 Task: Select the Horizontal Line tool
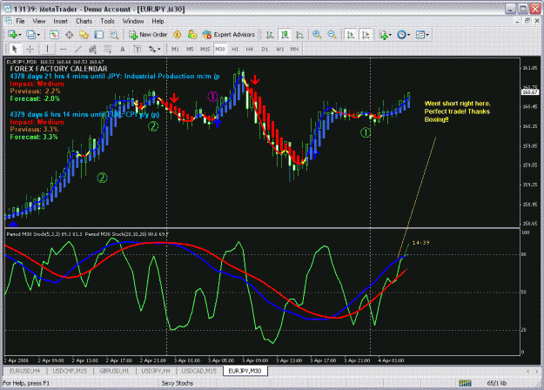pos(63,50)
